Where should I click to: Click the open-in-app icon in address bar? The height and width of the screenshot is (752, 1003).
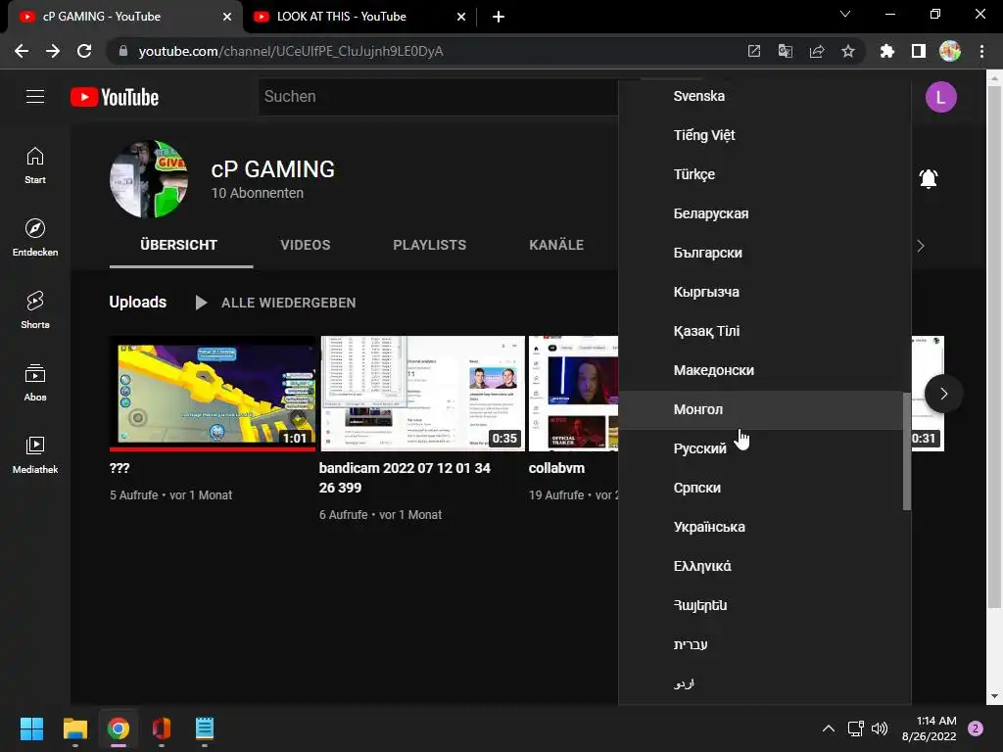[x=754, y=51]
